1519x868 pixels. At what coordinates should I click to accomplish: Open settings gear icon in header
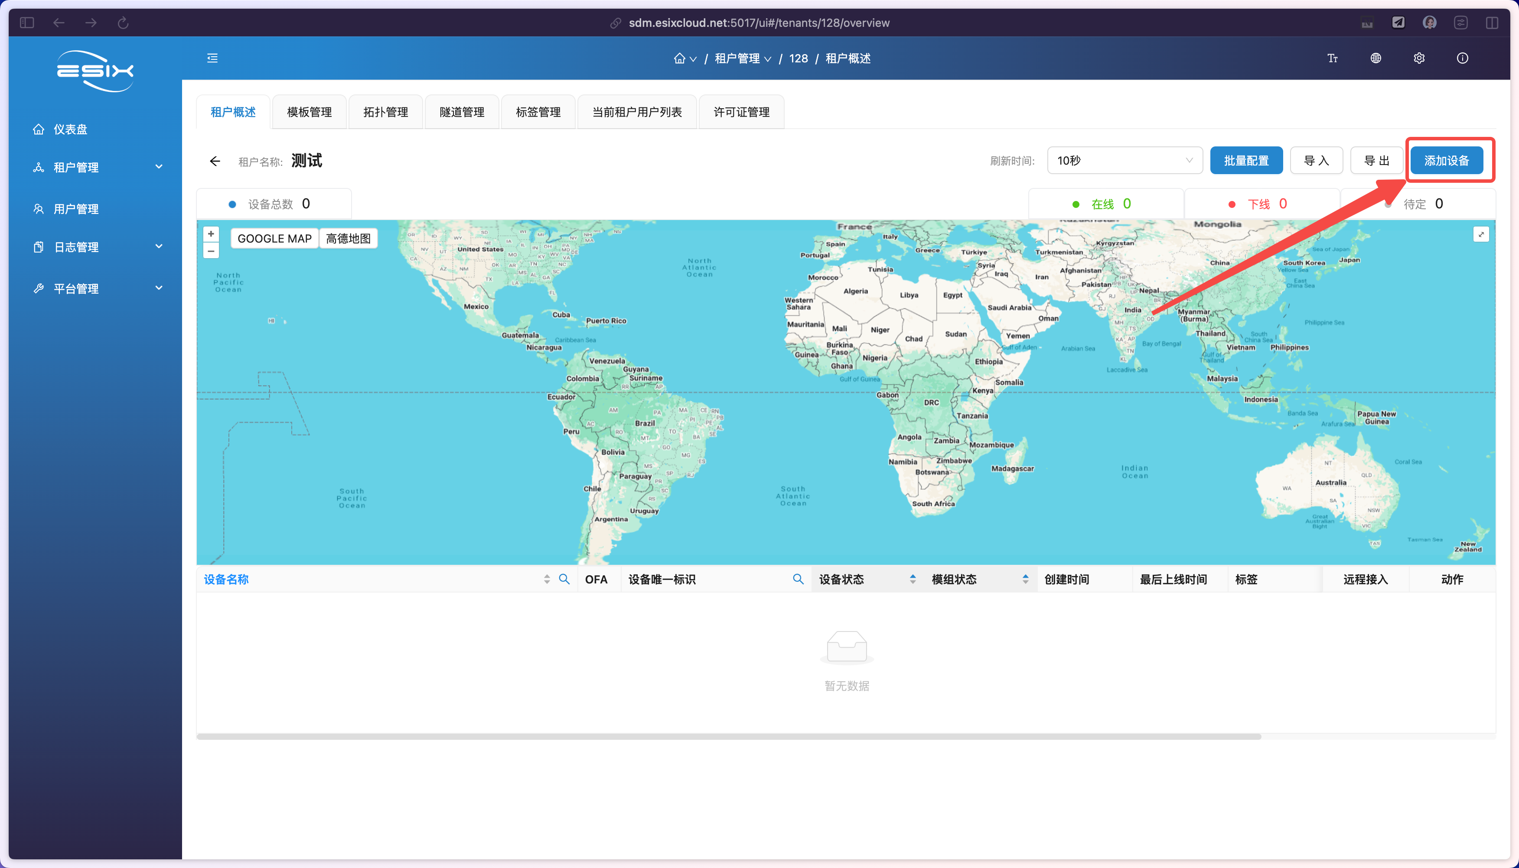tap(1419, 58)
